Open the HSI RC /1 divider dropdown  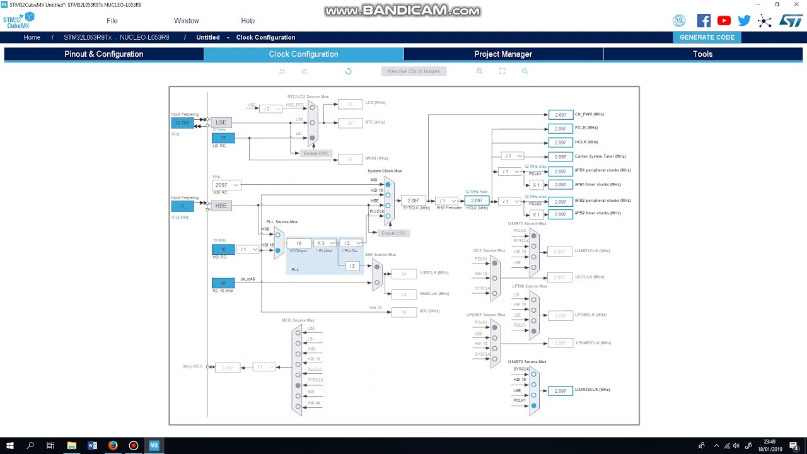pyautogui.click(x=248, y=249)
